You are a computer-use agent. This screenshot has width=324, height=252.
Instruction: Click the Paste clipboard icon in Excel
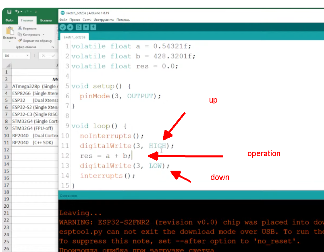[x=10, y=31]
